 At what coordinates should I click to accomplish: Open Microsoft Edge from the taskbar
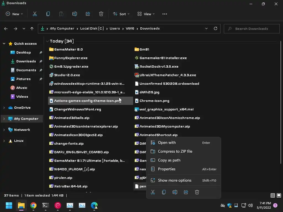94,205
